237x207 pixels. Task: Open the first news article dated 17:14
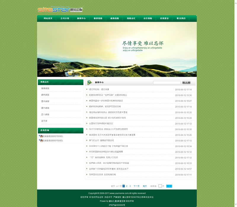tap(99, 89)
